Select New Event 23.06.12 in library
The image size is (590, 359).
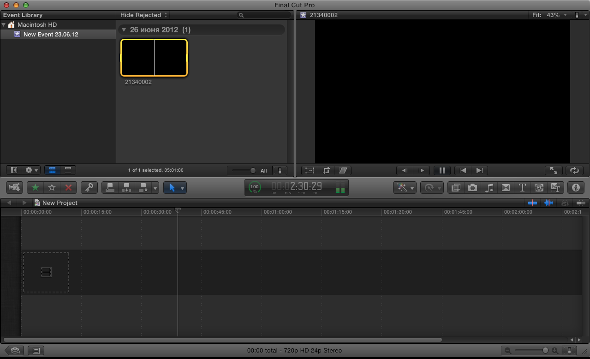51,35
